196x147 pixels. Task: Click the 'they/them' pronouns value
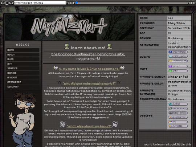point(176,23)
